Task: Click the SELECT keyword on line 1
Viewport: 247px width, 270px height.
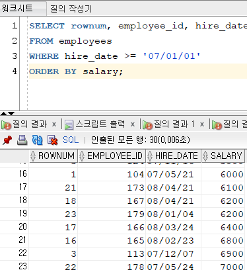Action: pyautogui.click(x=47, y=26)
